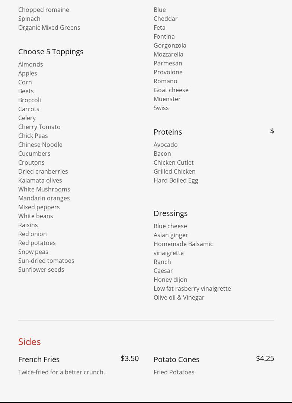Choose the Honey dijon dressing
The image size is (292, 403).
(x=170, y=280)
